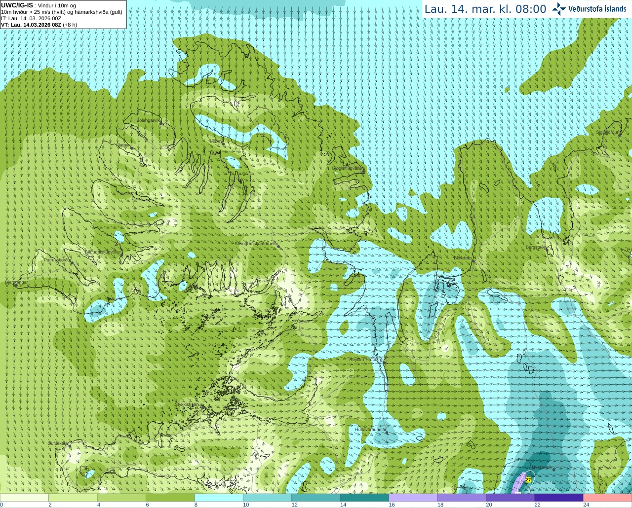Select the Bergstaðir station marker
The height and width of the screenshot is (508, 632).
pyautogui.click(x=548, y=251)
